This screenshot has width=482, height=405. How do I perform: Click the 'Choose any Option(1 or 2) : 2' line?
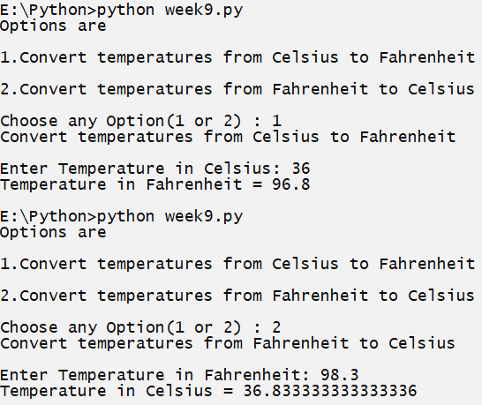(140, 327)
